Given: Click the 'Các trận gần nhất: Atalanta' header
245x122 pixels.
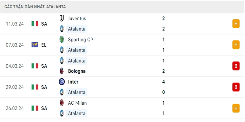Looking at the screenshot, I should (x=35, y=7).
